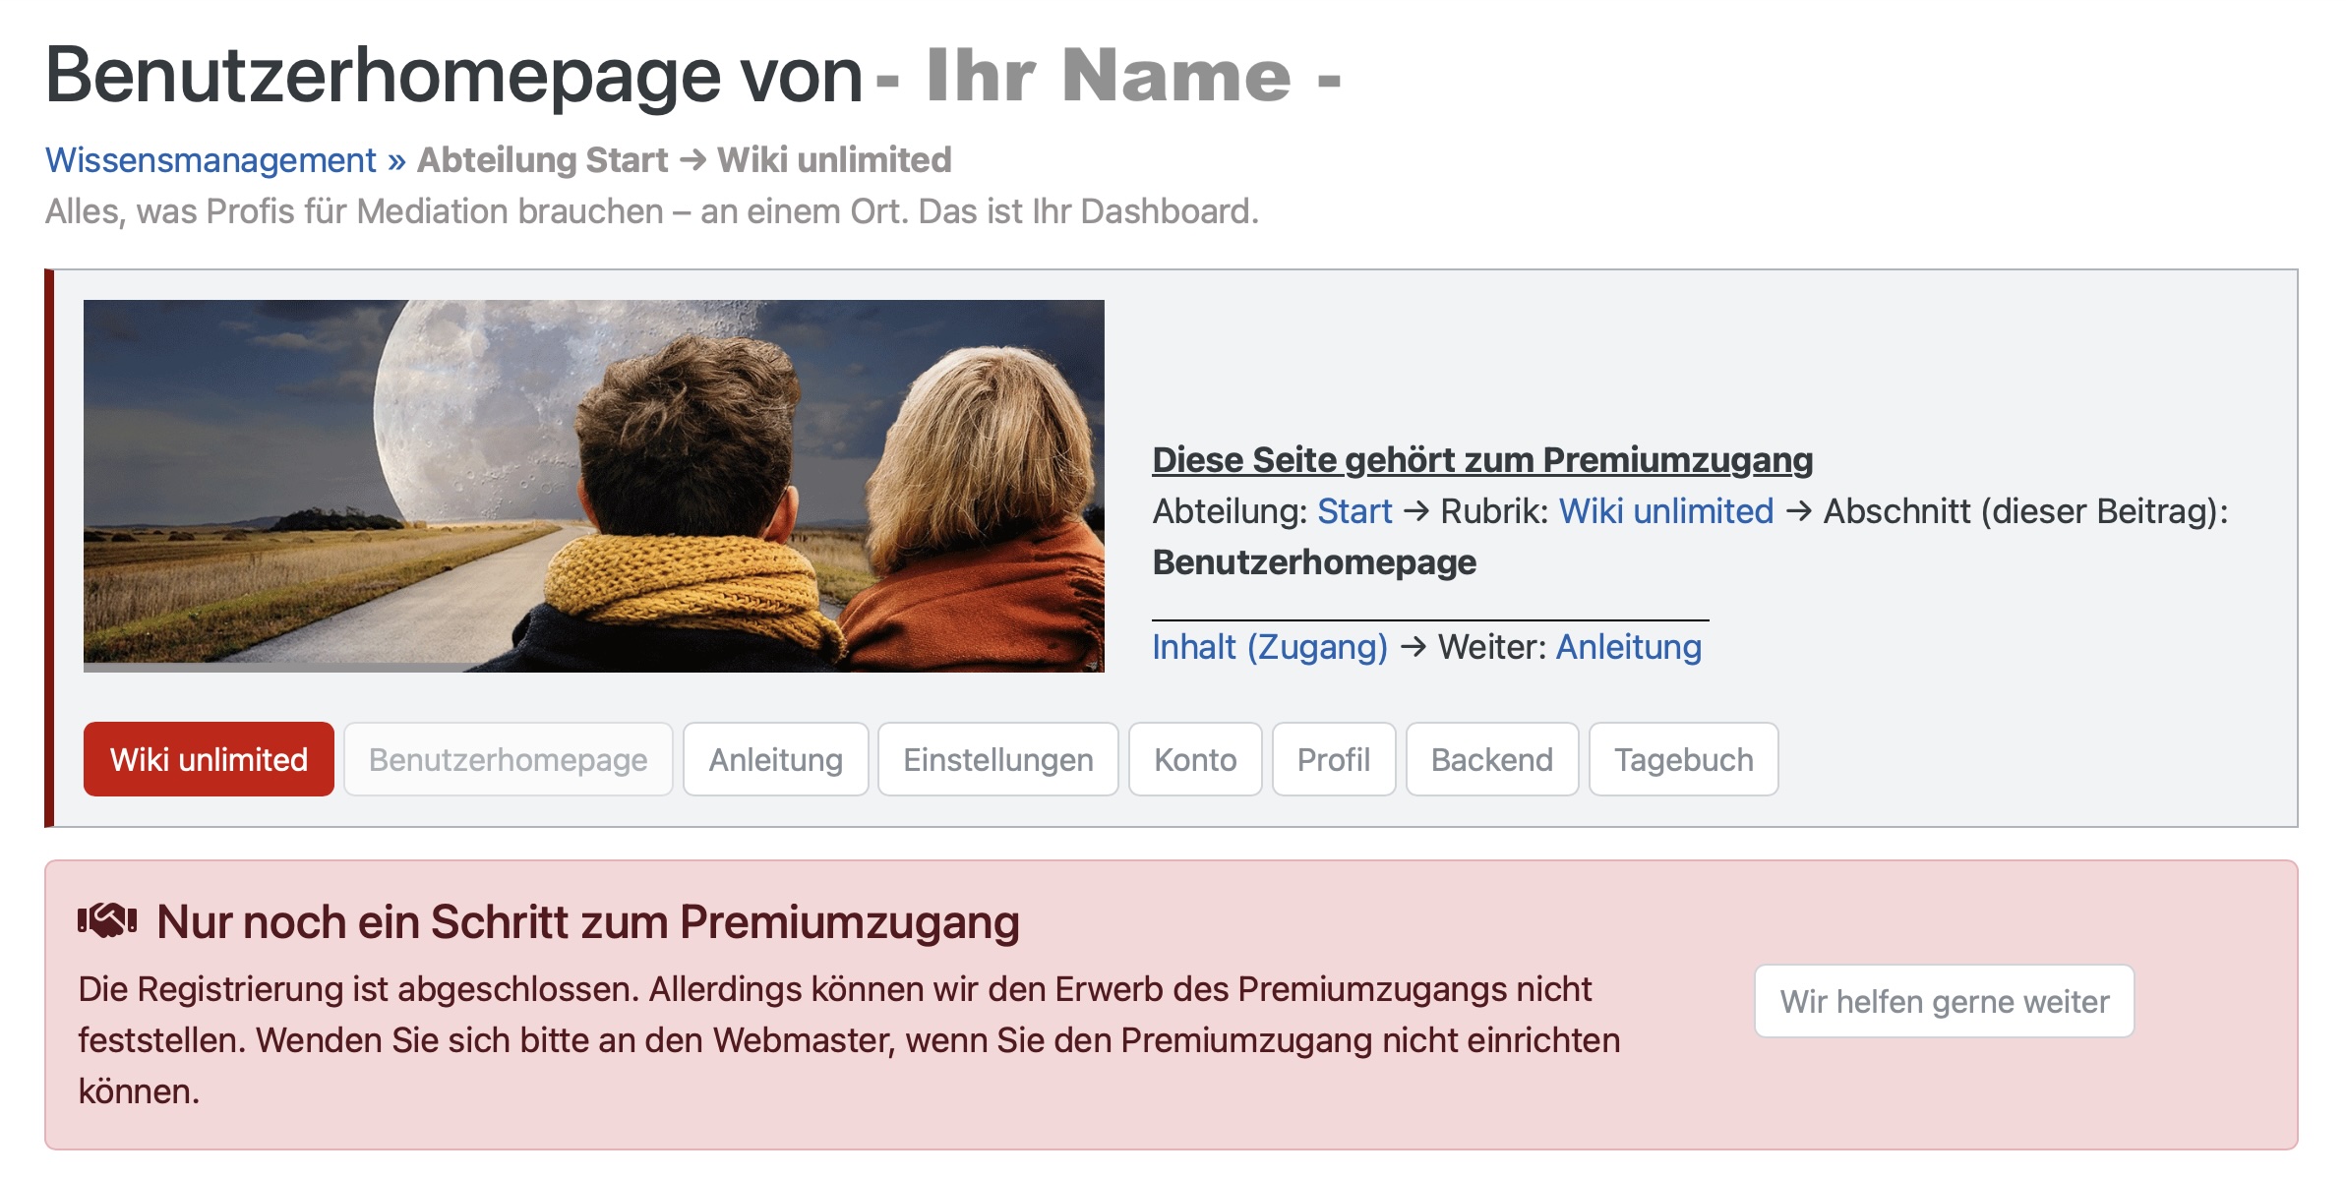Click the moon landscape header image

(595, 487)
